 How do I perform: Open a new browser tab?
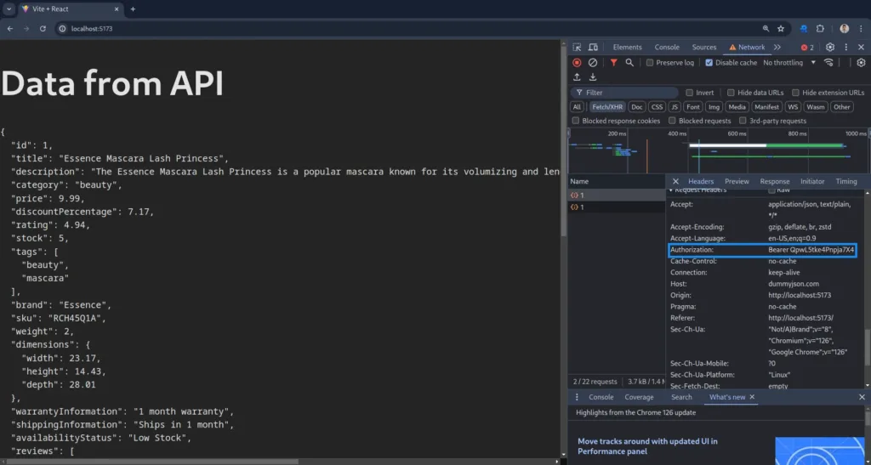[133, 9]
